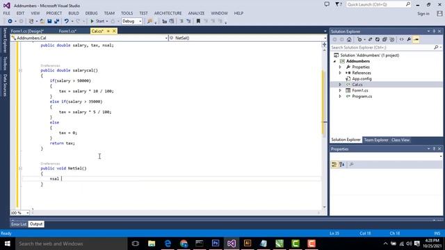445x250 pixels.
Task: Open the BUILD menu
Action: 74,13
